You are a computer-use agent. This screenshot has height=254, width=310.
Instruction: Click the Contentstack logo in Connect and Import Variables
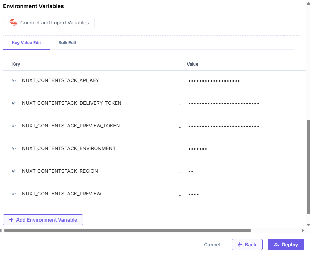(x=13, y=23)
